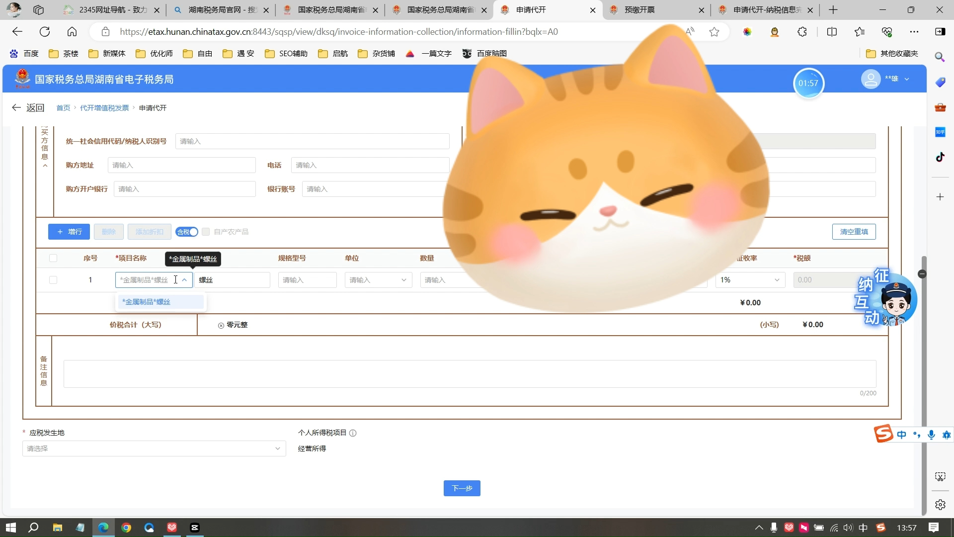Screen dimensions: 954x537
Task: Expand user account menu chevron
Action: 907,79
